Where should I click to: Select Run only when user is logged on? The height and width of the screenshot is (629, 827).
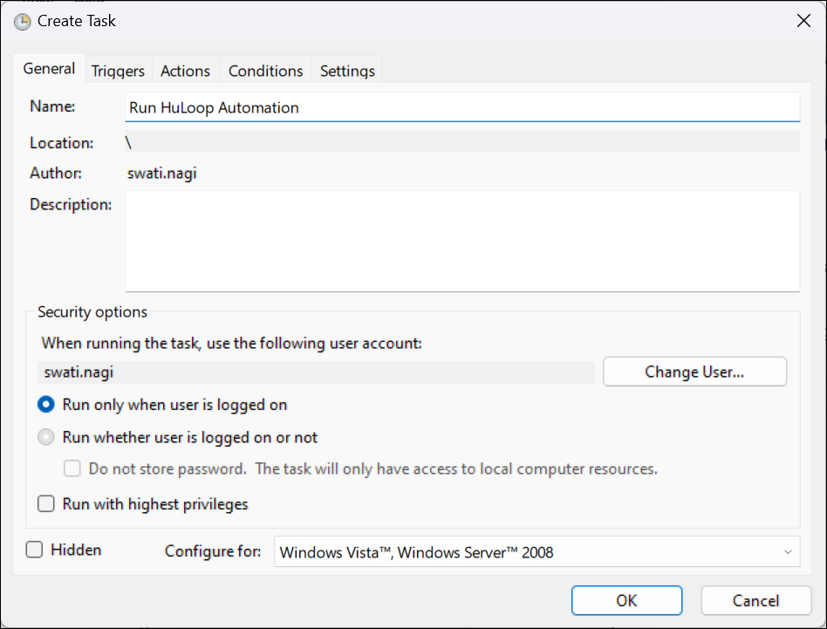[x=47, y=405]
